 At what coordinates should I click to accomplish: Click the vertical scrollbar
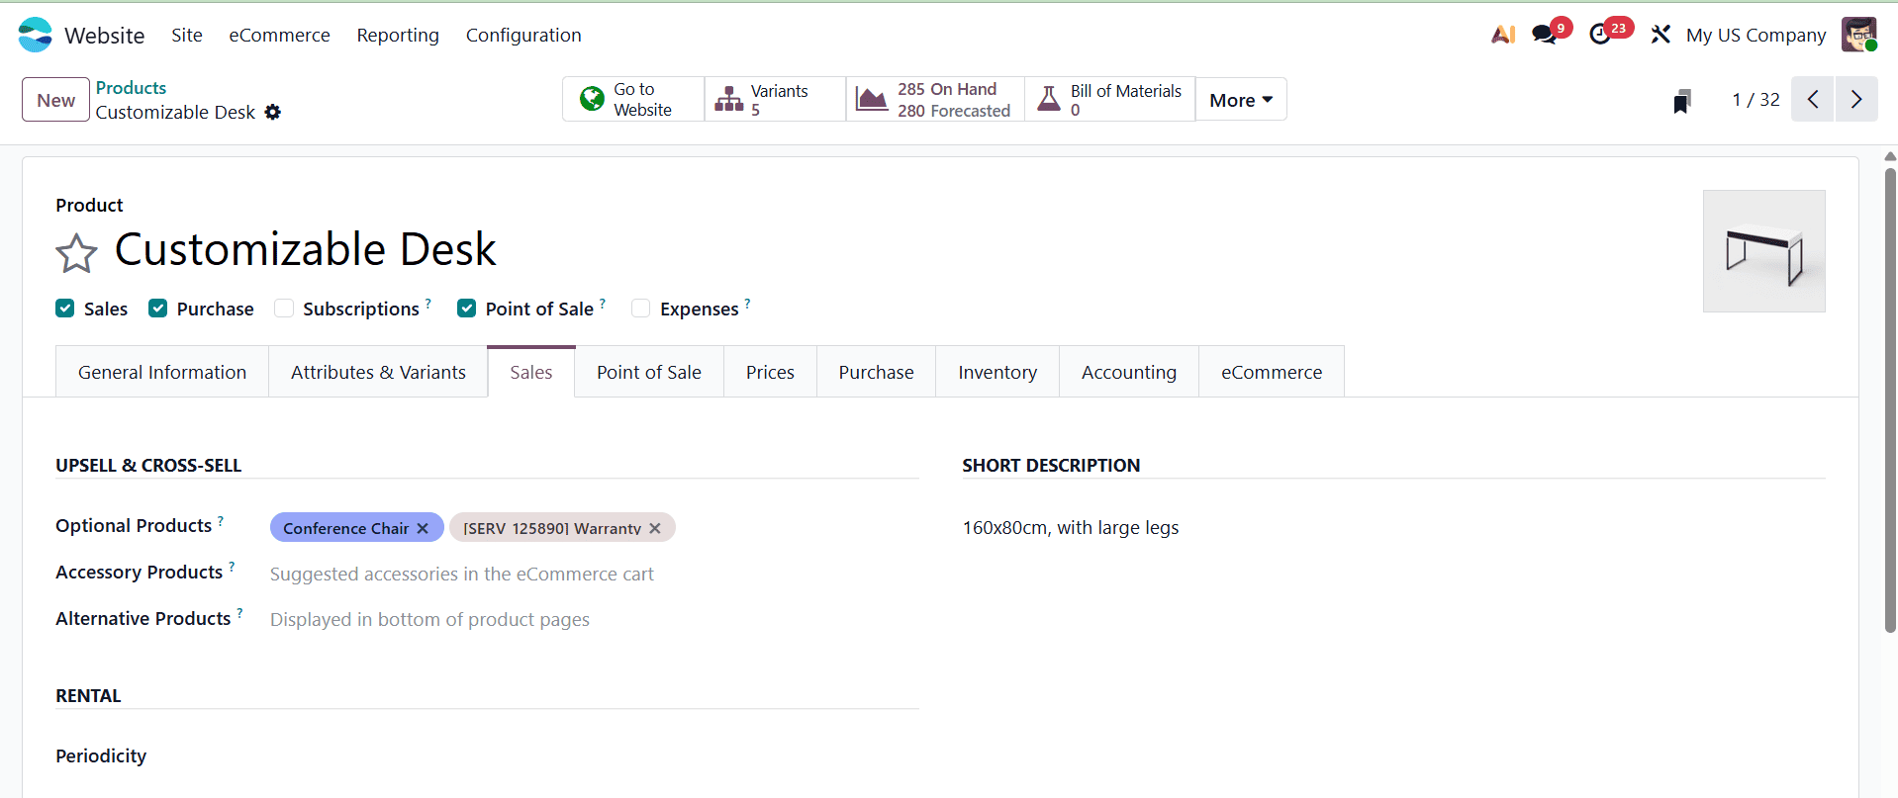coord(1890,400)
